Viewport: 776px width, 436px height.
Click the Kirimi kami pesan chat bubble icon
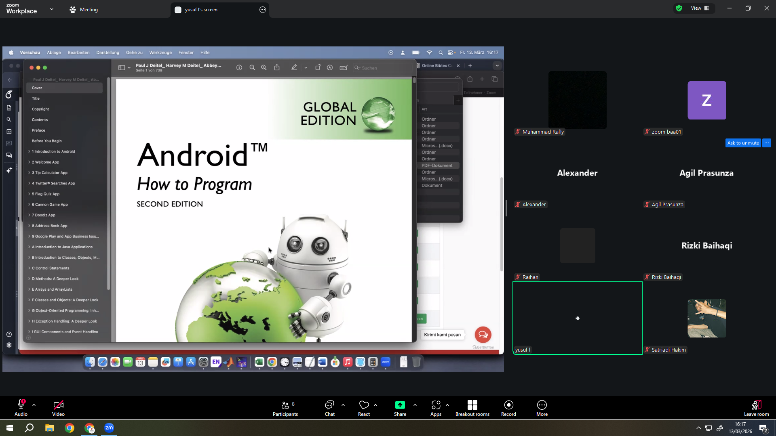[483, 335]
